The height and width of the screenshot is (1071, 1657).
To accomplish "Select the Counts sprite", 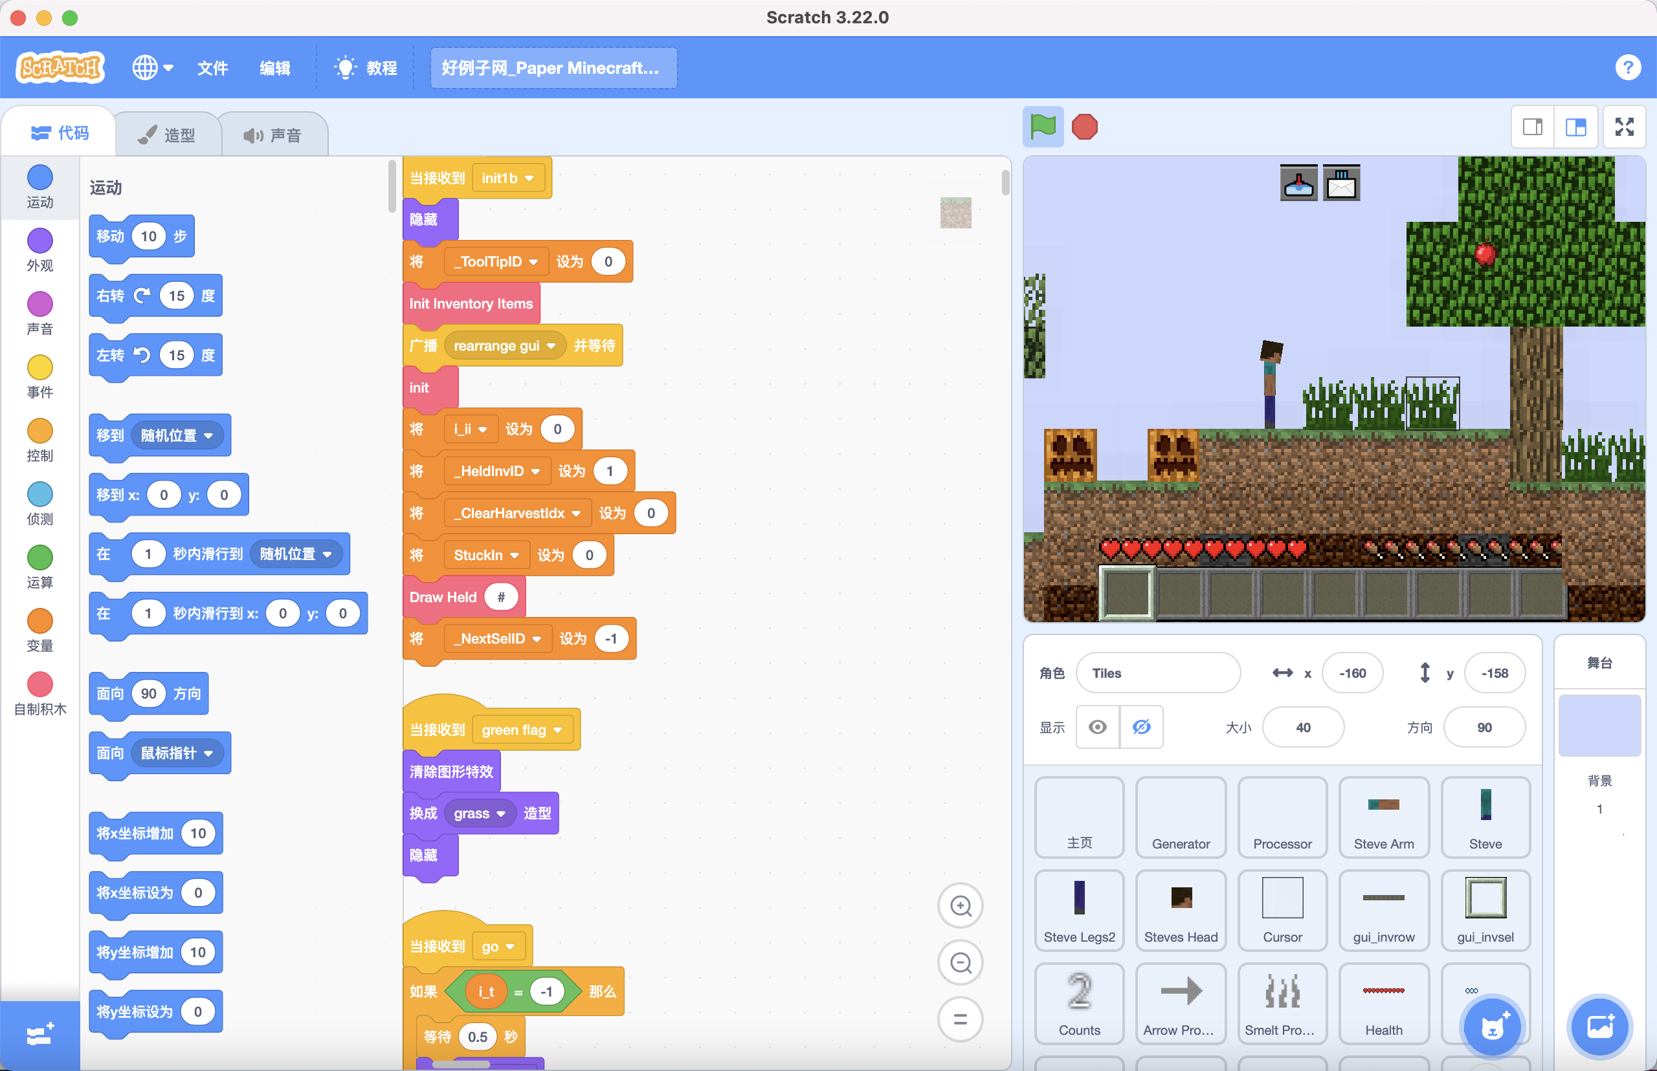I will click(x=1080, y=1004).
